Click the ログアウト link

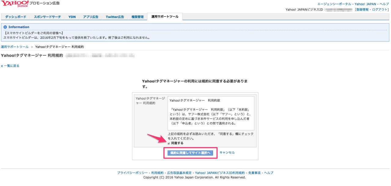(x=380, y=9)
